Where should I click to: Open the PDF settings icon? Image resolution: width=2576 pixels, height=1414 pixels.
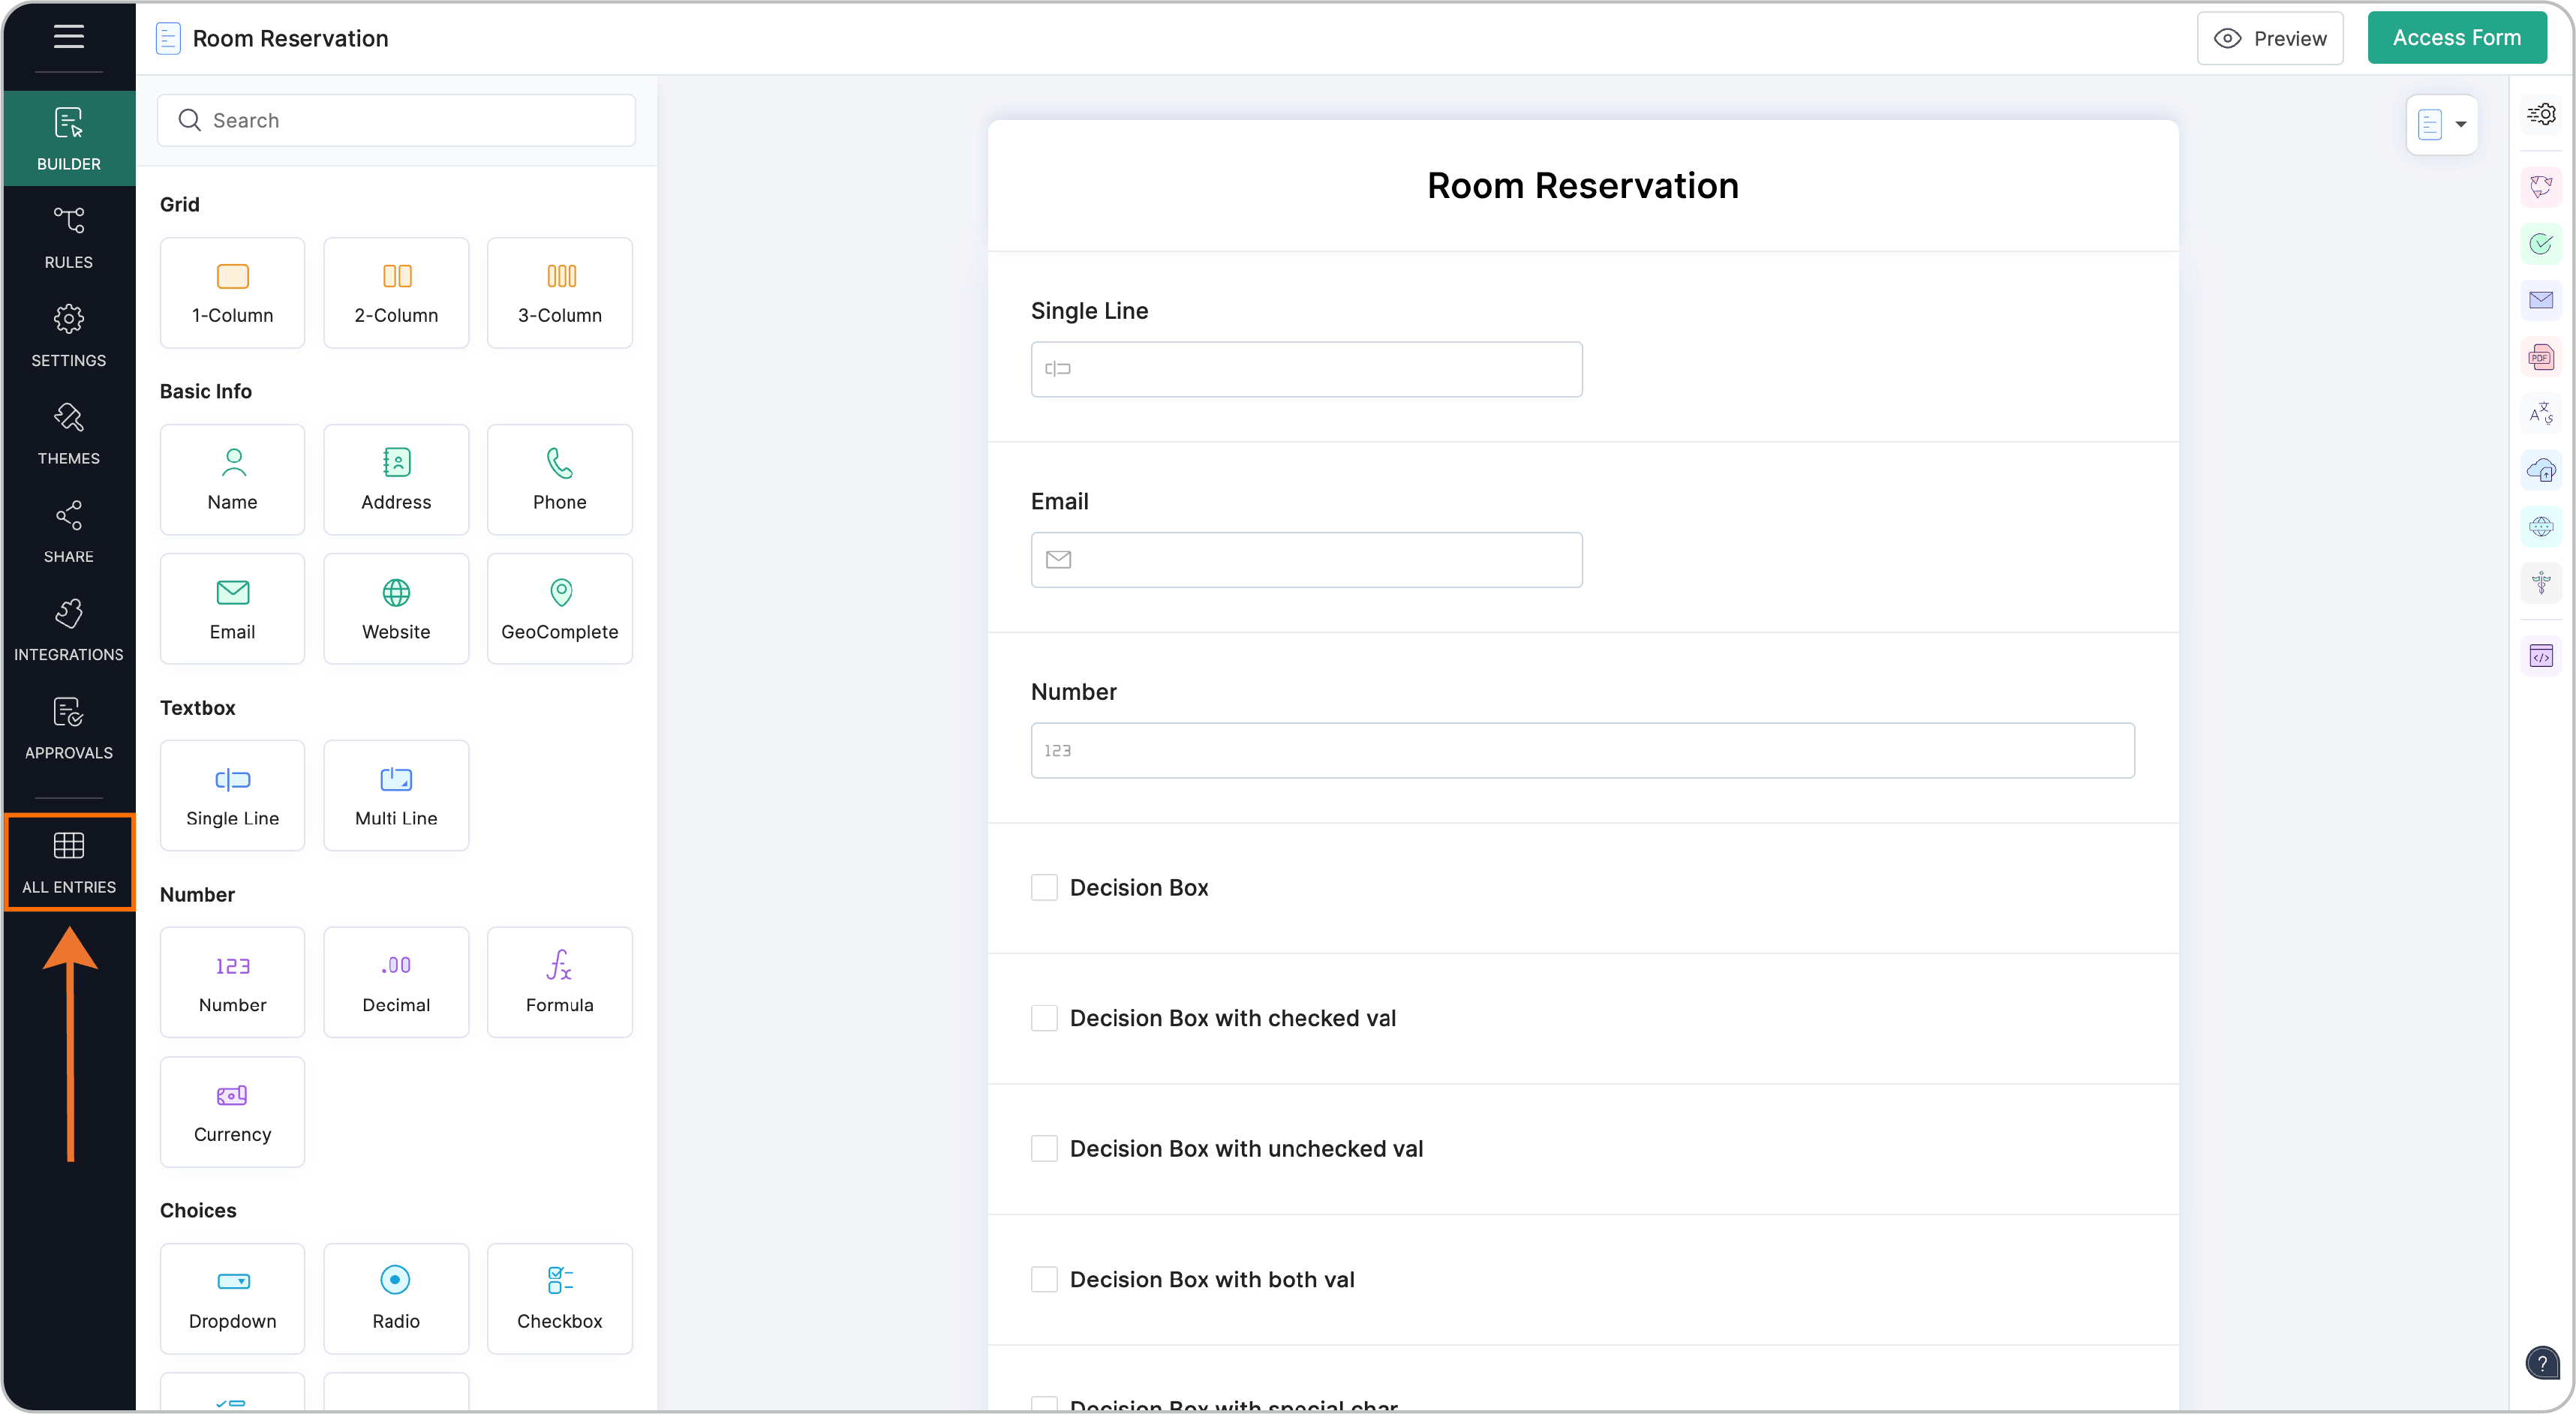(x=2540, y=357)
